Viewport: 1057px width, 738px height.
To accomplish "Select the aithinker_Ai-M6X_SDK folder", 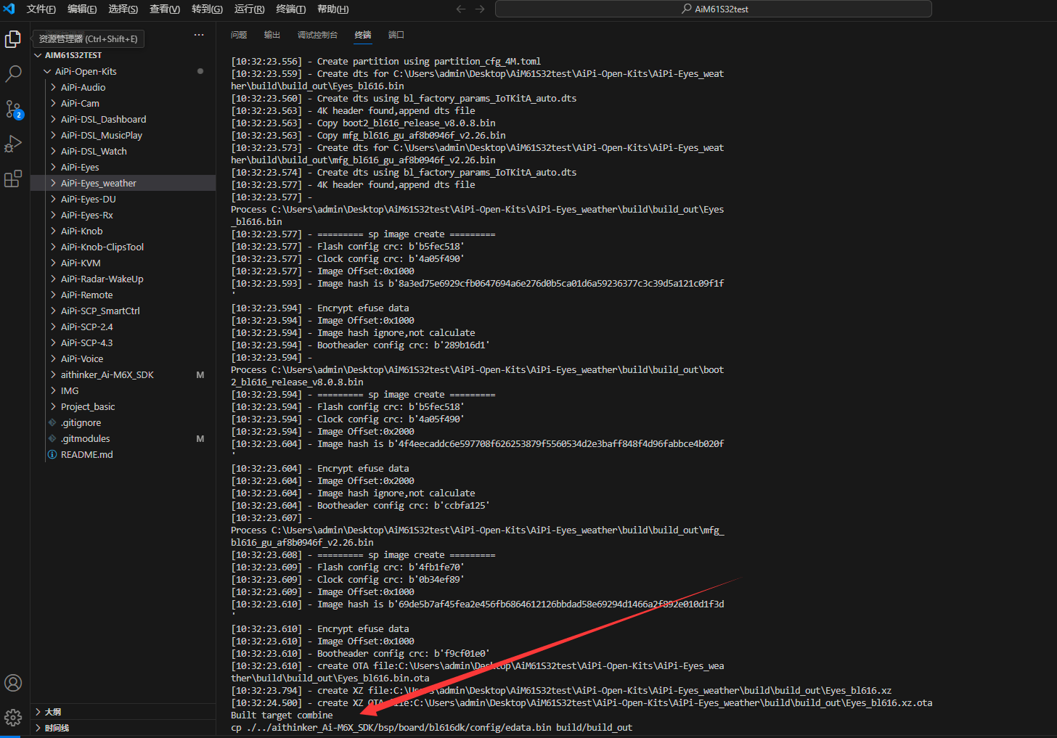I will (123, 374).
